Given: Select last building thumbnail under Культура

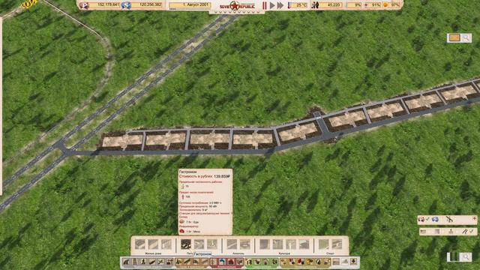Looking at the screenshot, I should coord(304,244).
